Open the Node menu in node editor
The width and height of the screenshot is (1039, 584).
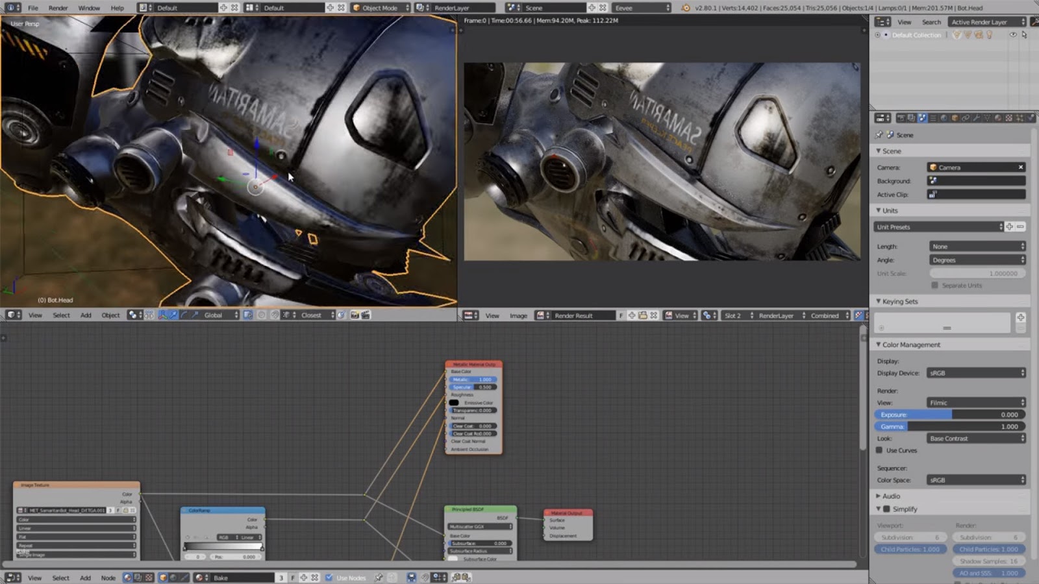click(108, 578)
